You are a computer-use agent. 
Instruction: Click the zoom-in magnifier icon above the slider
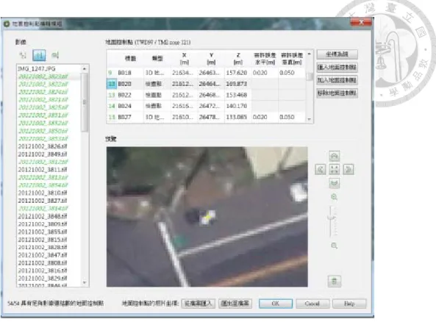click(335, 197)
